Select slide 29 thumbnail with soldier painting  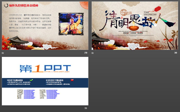click(x=45, y=26)
